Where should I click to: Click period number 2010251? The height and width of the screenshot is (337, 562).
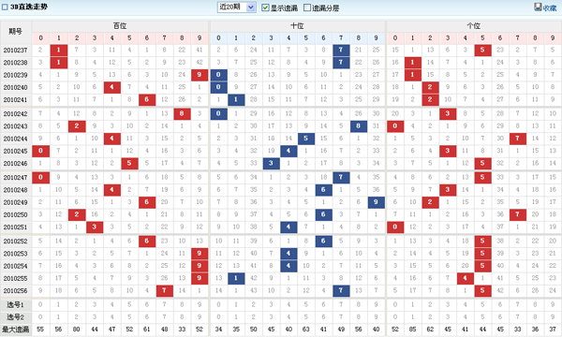15,227
